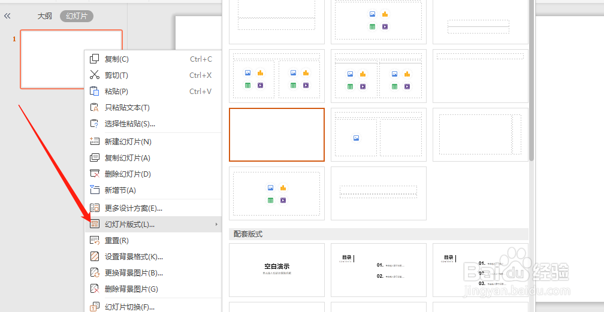The image size is (604, 312).
Task: Pick the vertical title and text layout
Action: (481, 134)
